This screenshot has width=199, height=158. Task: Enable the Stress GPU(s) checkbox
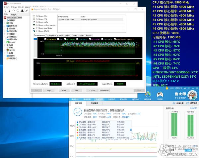[37, 31]
